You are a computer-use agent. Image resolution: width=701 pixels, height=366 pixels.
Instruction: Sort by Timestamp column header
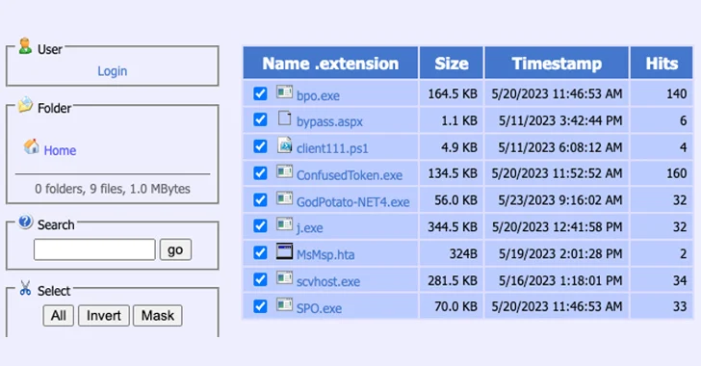[x=557, y=64]
